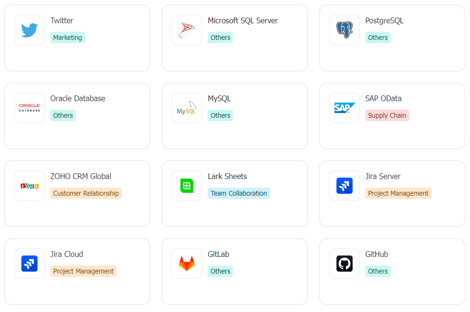Click the PostgreSQL elephant icon
This screenshot has height=312, width=470.
[x=345, y=30]
